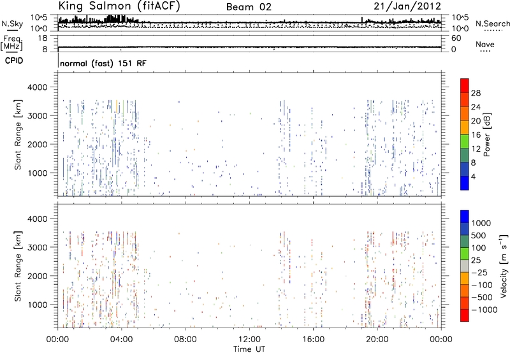510x353 pixels.
Task: Click time axis tick label '12:00'
Action: coord(249,340)
